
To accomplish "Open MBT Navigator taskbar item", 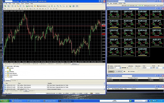I will 50,101.
